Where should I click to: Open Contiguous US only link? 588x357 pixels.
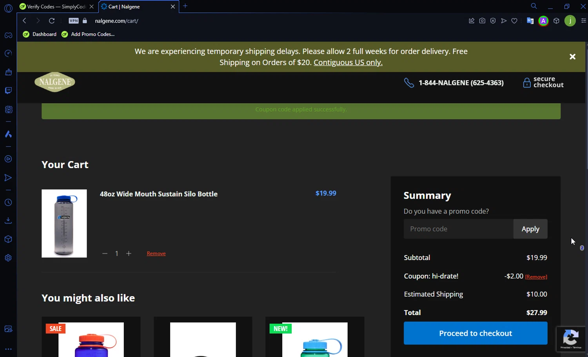[348, 62]
